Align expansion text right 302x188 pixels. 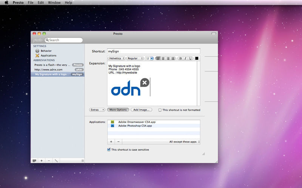coord(168,58)
